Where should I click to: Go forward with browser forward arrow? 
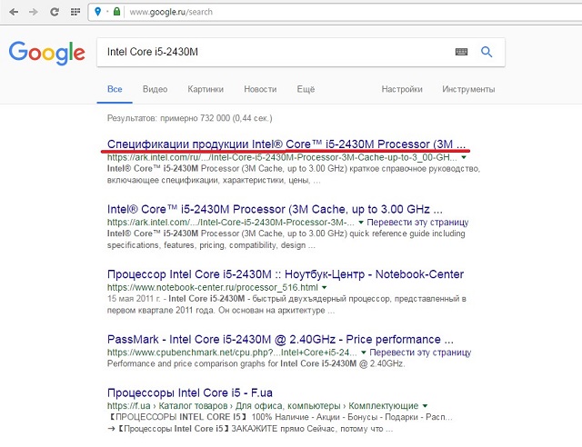(34, 12)
